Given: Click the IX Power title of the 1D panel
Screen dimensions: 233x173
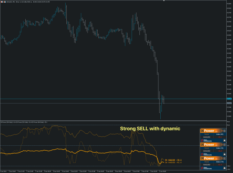Looking at the screenshot, I should pos(207,145).
